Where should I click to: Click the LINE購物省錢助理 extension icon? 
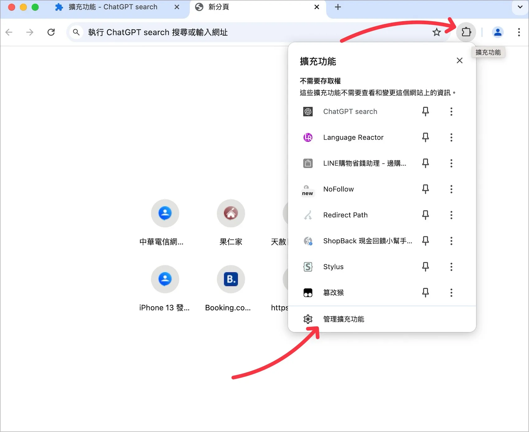(308, 163)
